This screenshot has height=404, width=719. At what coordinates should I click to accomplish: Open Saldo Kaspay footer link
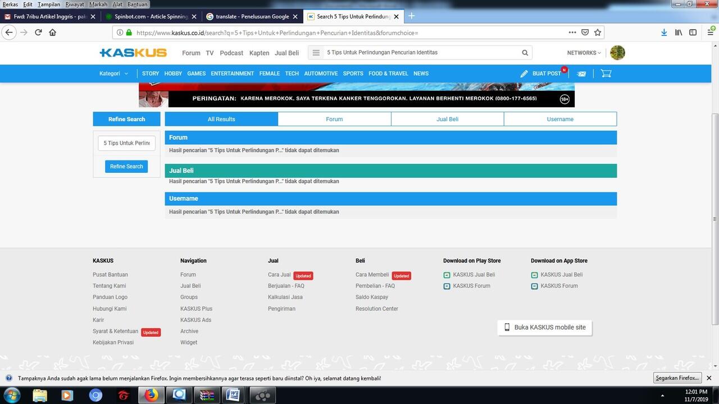tap(372, 297)
